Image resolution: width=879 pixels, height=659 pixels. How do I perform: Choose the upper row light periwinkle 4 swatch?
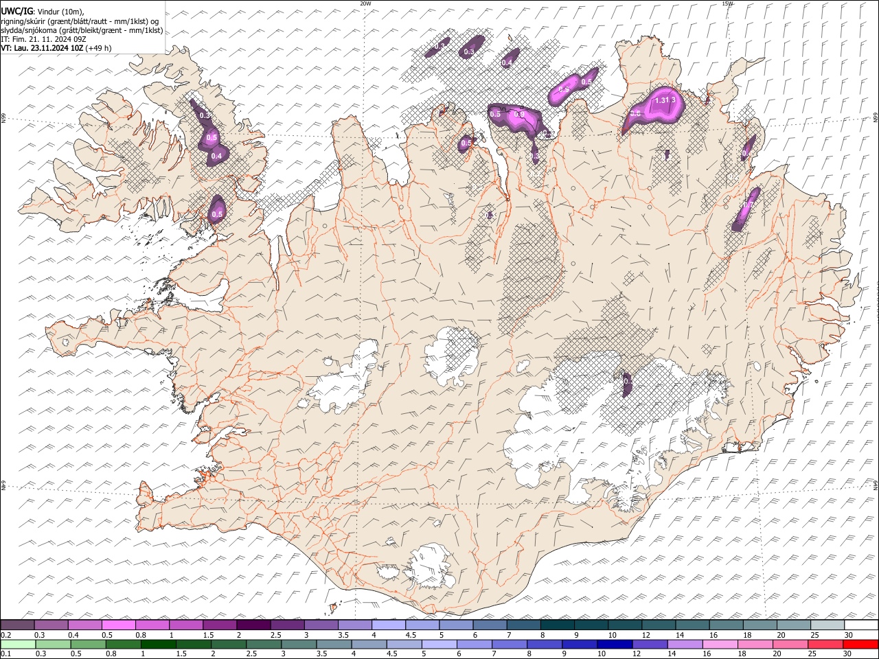click(388, 625)
